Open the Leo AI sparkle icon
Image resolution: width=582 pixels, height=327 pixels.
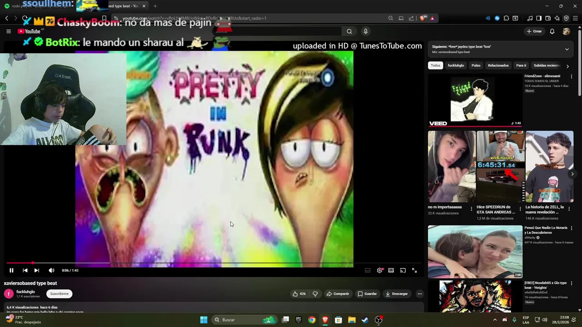(557, 18)
